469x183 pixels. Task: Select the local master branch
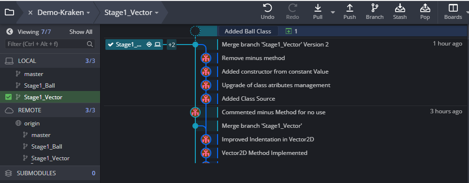[x=34, y=74]
